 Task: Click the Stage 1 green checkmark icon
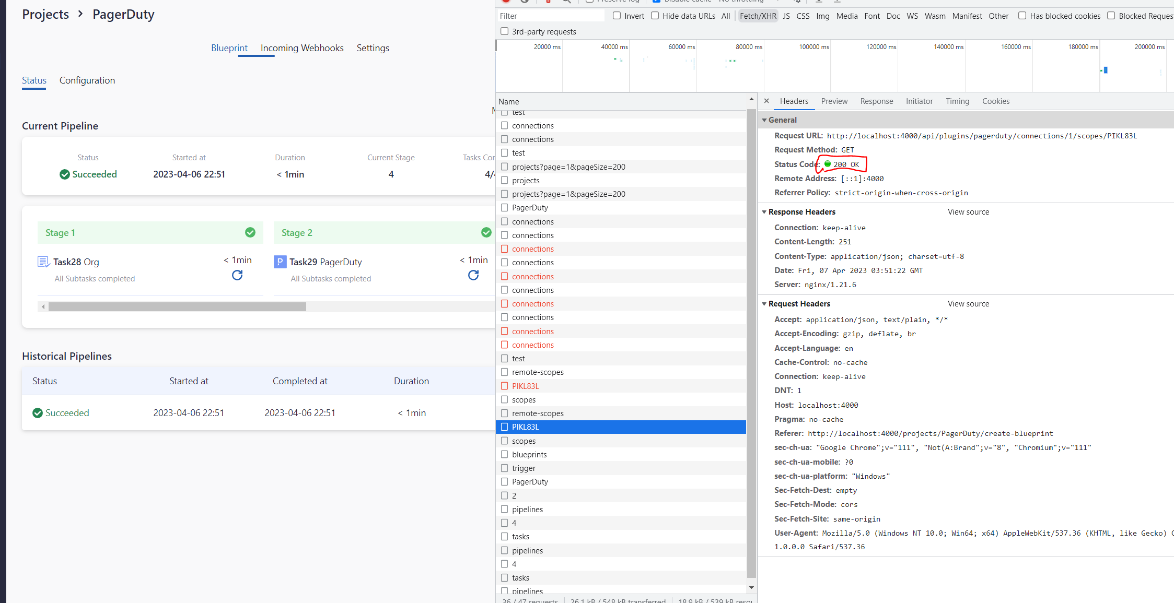(250, 232)
